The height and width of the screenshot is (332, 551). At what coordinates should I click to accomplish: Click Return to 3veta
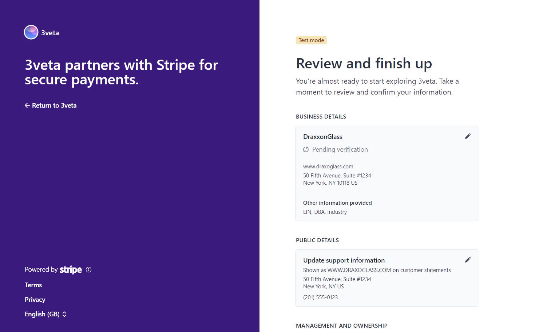(54, 105)
